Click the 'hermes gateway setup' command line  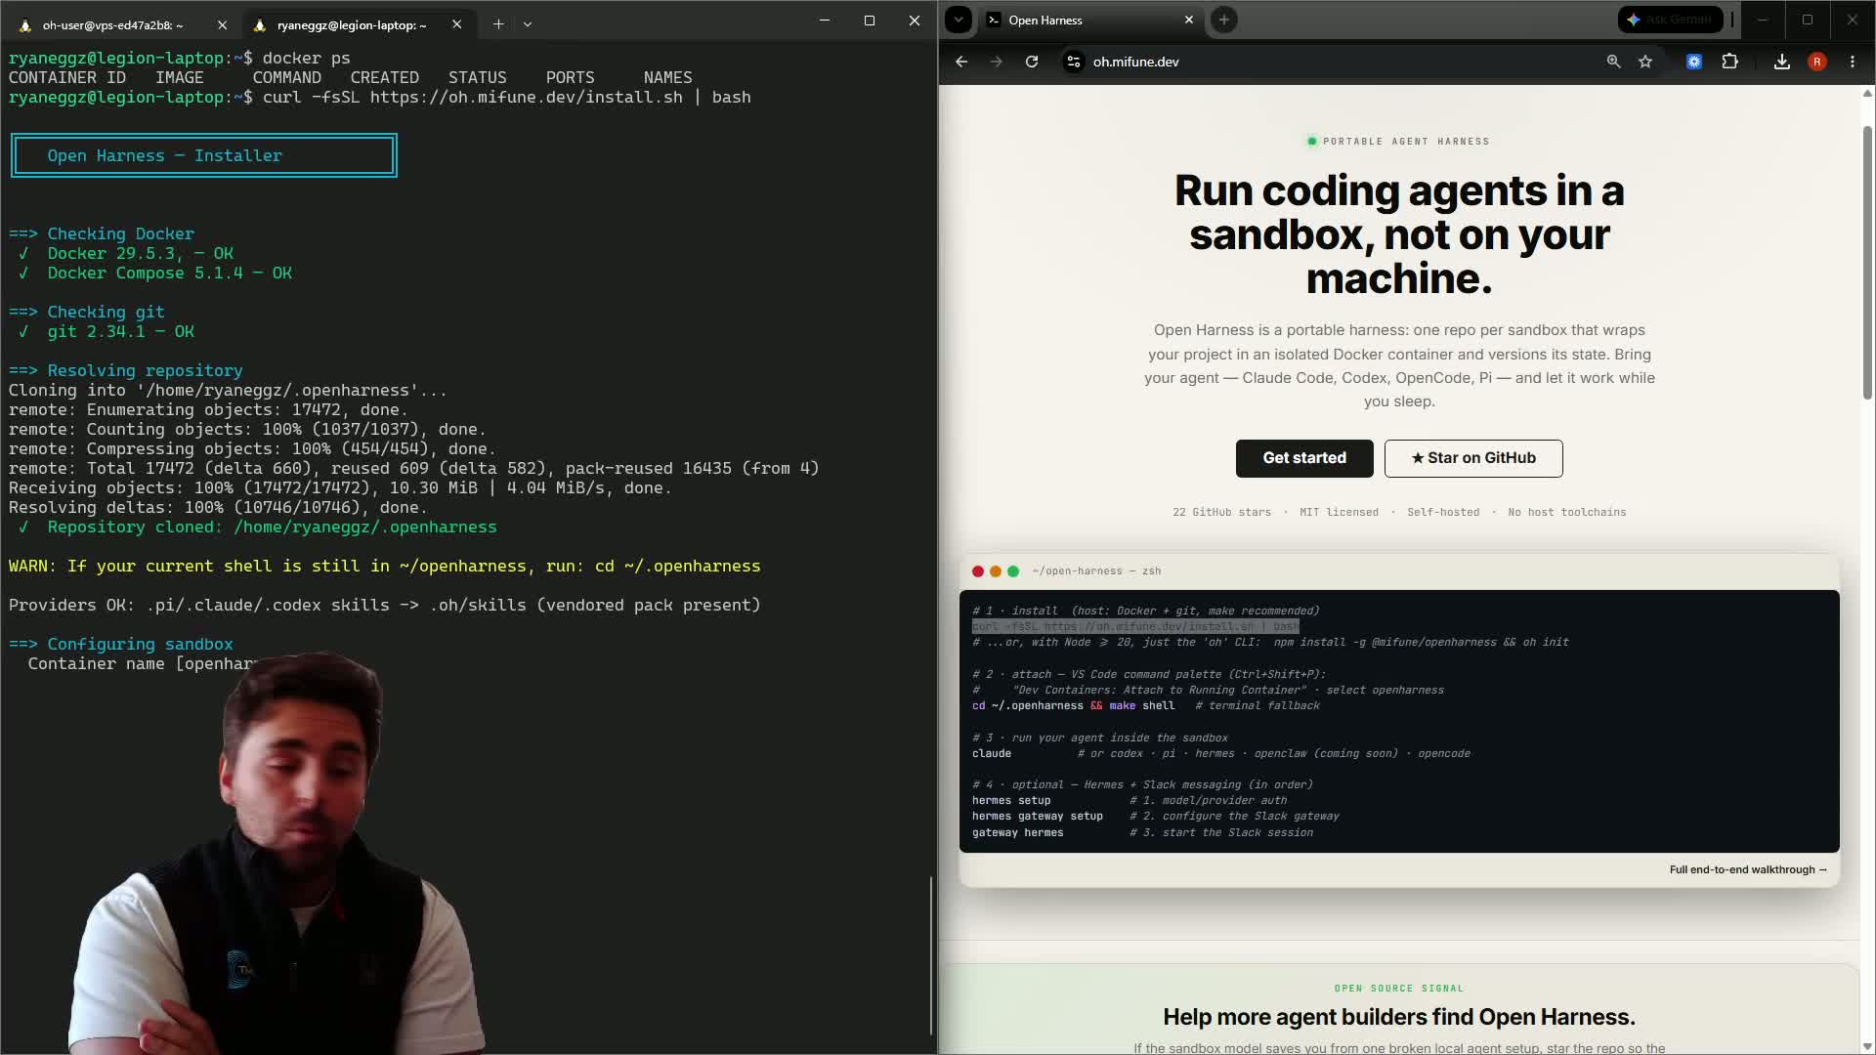[x=1038, y=817]
